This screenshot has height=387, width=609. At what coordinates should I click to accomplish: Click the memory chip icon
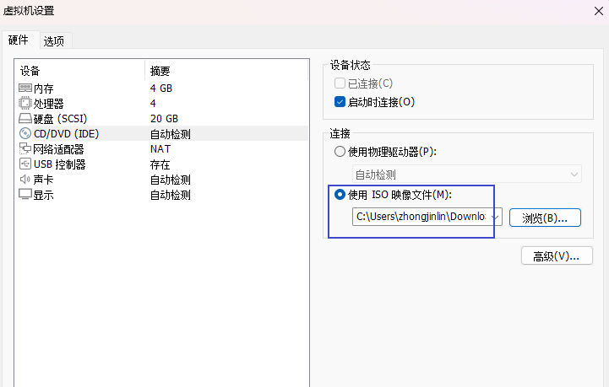(x=25, y=88)
